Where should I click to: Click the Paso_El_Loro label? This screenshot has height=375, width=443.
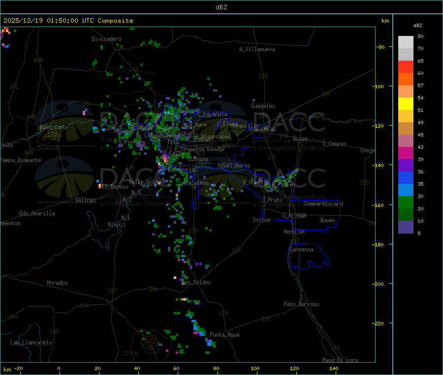(341, 360)
